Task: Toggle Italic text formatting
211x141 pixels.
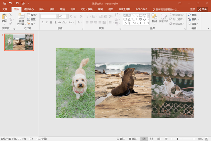Action: pos(46,22)
